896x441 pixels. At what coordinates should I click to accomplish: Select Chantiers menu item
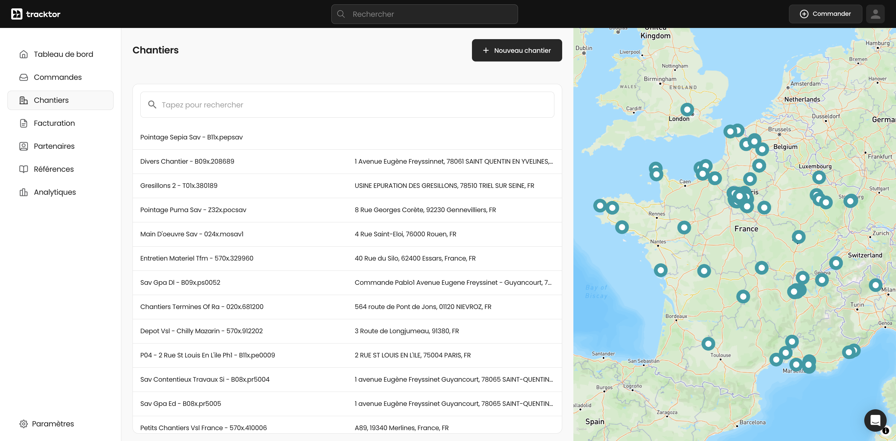61,100
